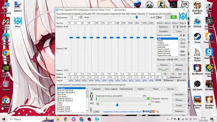Click speaker button beside 'Сабвуфер' row
The image size is (217, 122).
tap(183, 47)
